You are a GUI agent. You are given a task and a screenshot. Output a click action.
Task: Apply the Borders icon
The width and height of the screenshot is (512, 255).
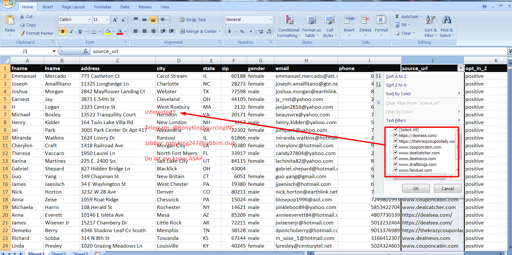coord(94,31)
